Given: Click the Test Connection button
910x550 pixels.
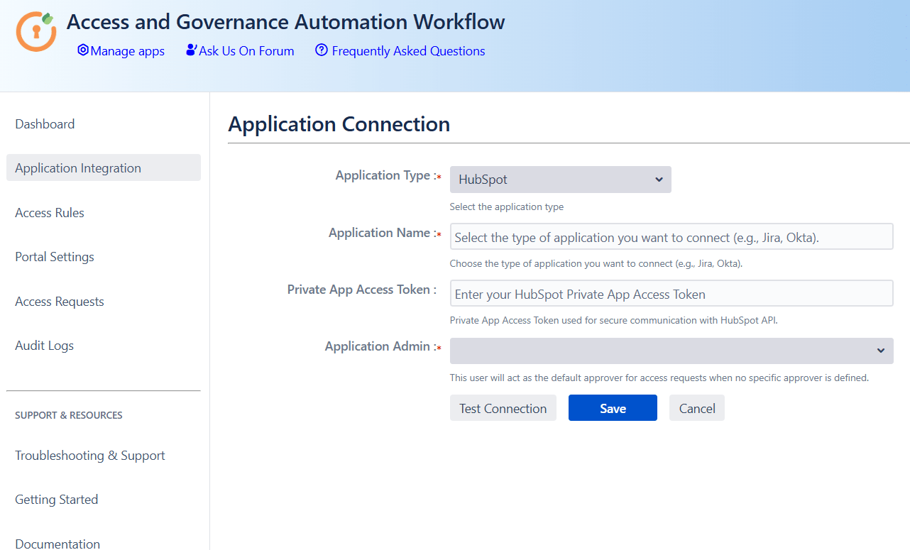Looking at the screenshot, I should (x=503, y=408).
